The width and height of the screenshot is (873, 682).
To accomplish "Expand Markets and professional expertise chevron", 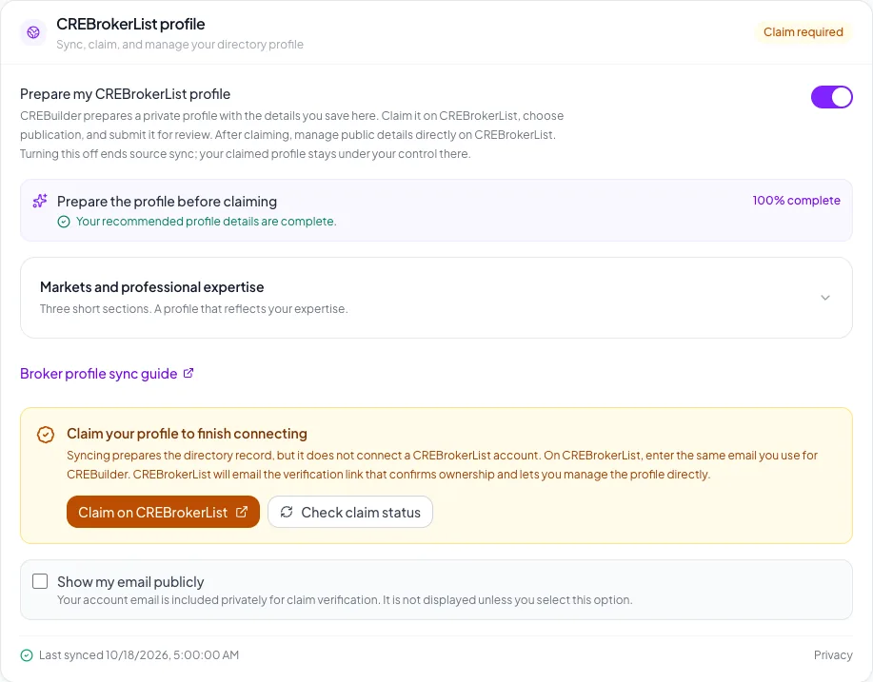I will (x=825, y=298).
